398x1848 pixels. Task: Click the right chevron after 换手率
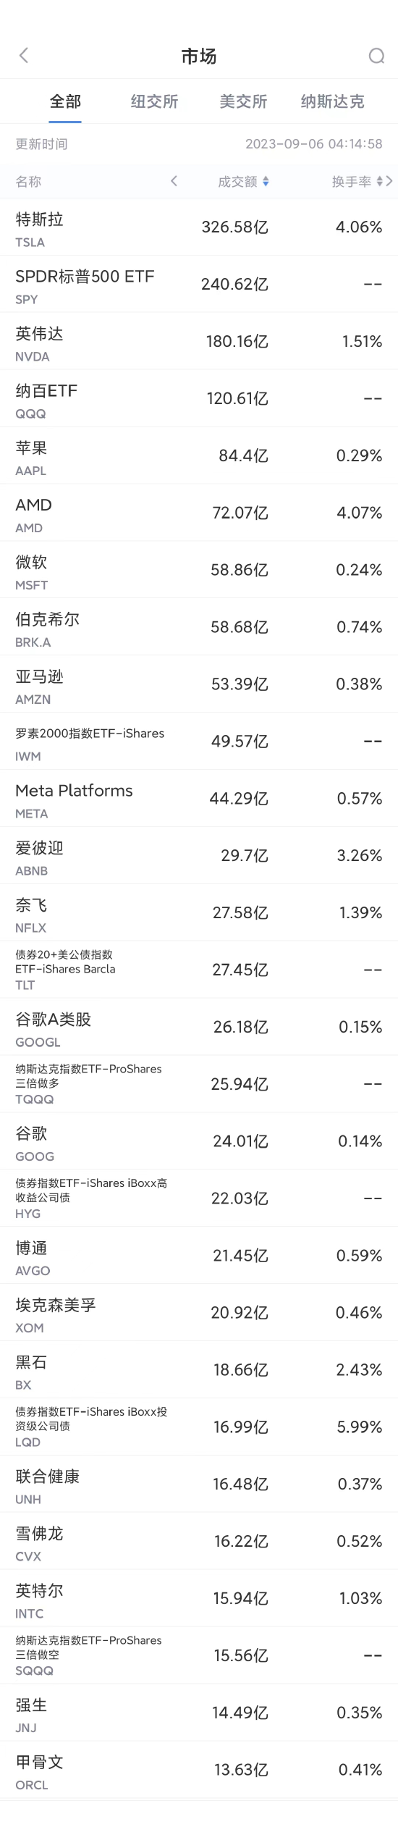(x=389, y=181)
